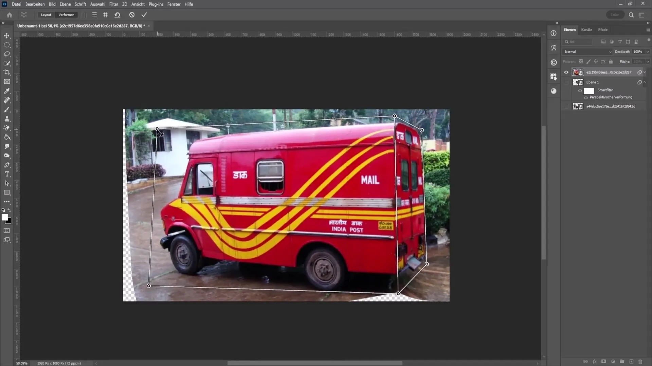Toggle Smartfilter visibility eye
The image size is (652, 366).
580,90
